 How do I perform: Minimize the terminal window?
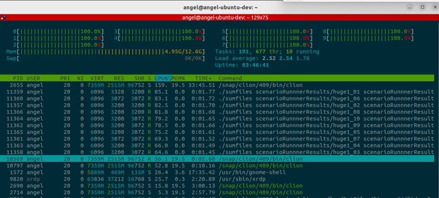coord(410,7)
